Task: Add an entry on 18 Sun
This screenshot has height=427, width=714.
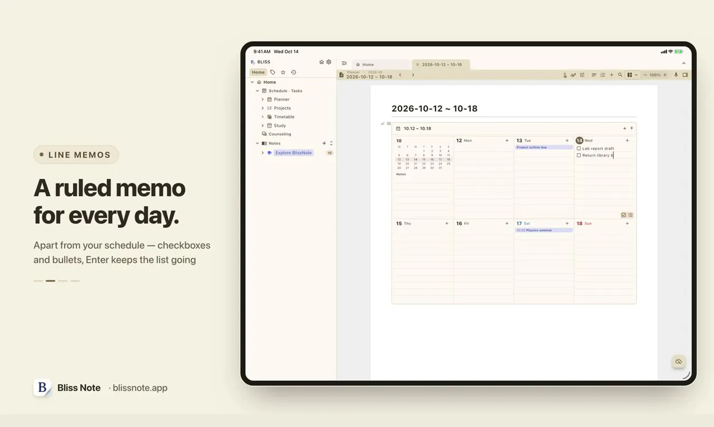Action: tap(627, 224)
